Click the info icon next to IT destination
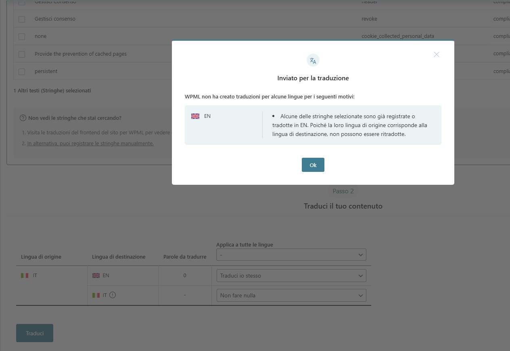This screenshot has height=351, width=510. pos(113,295)
